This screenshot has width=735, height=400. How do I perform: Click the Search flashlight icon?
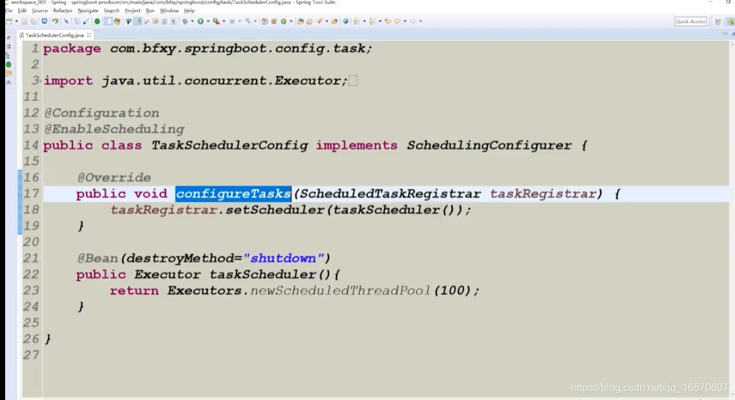319,21
